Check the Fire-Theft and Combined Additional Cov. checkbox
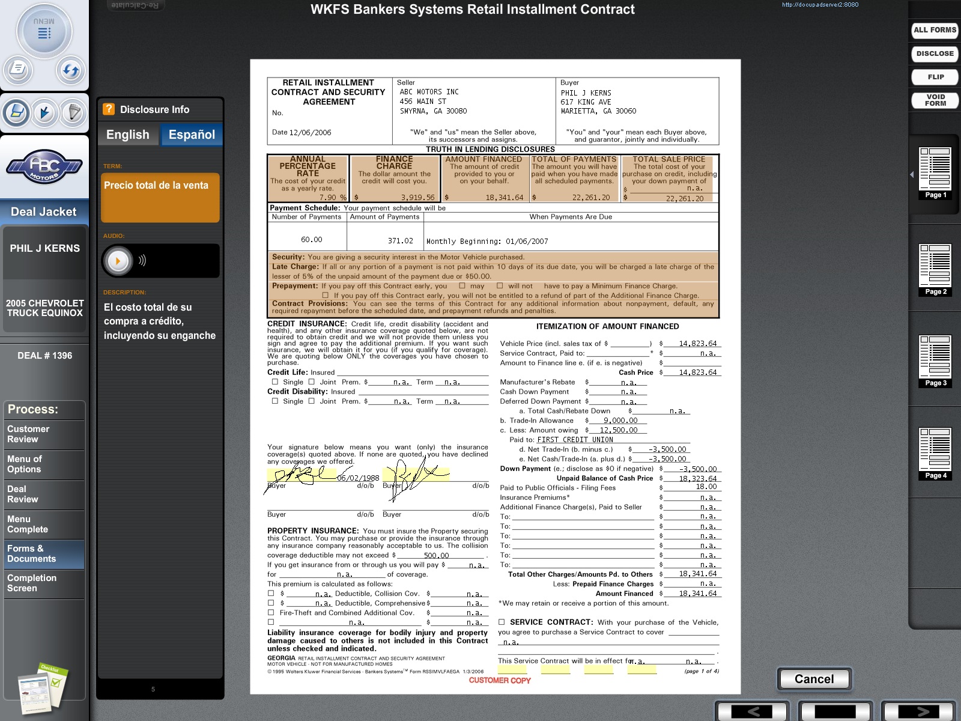The height and width of the screenshot is (721, 961). tap(271, 612)
